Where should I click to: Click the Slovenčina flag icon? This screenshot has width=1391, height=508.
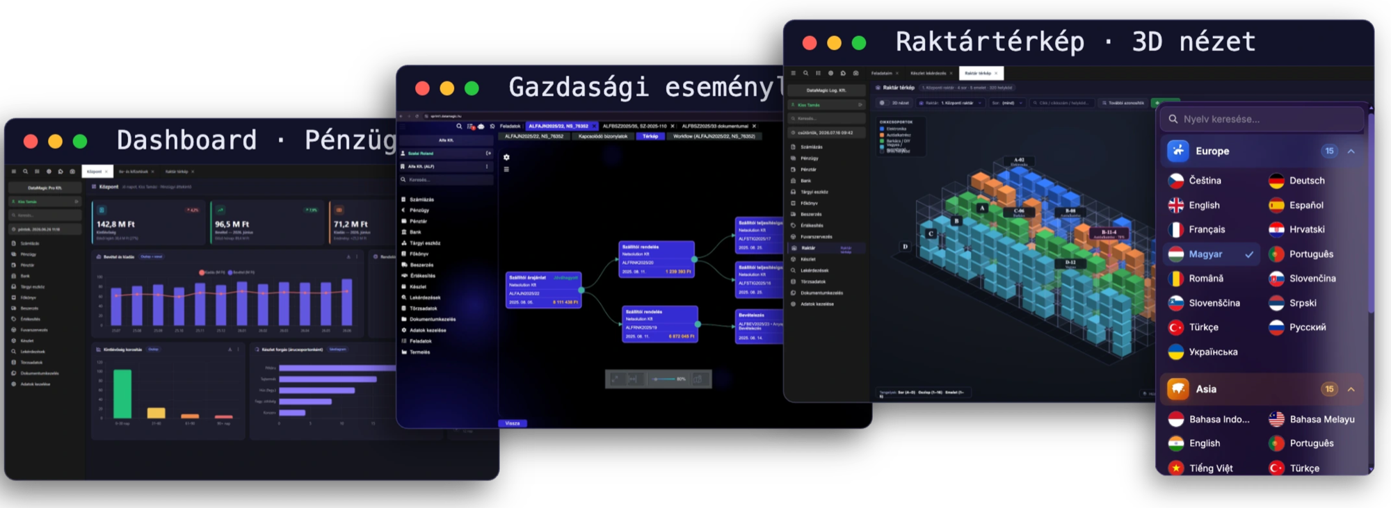coord(1276,279)
